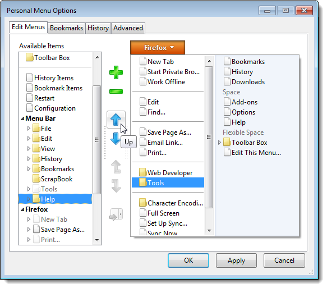Minimize the Personal Menu Options window

[x=267, y=11]
